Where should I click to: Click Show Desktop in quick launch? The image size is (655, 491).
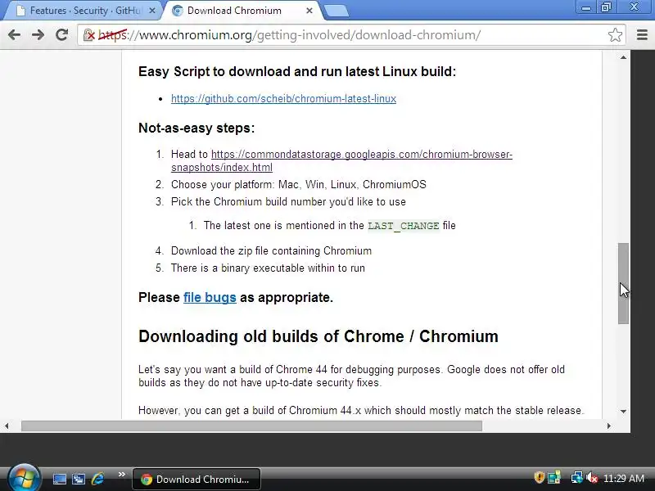click(59, 479)
